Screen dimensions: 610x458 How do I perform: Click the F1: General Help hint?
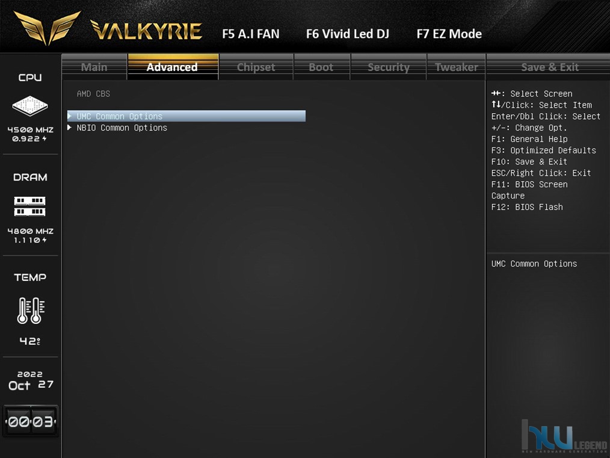point(529,139)
